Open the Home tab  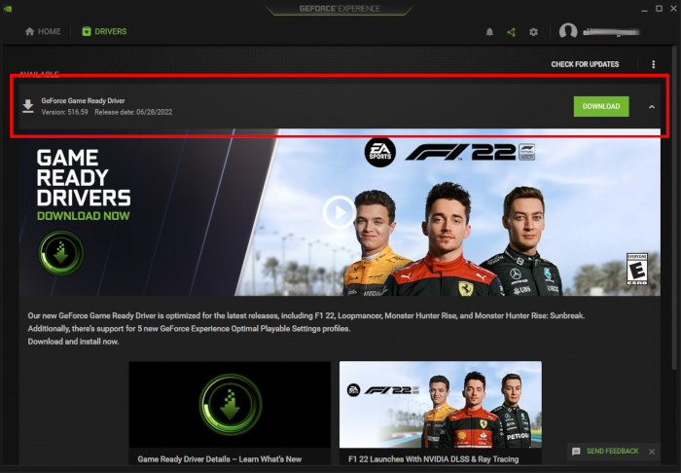click(43, 31)
